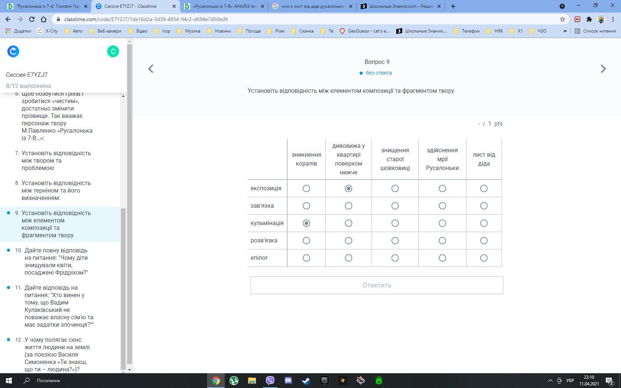Click the Classtime logo icon in sidebar

pos(13,51)
